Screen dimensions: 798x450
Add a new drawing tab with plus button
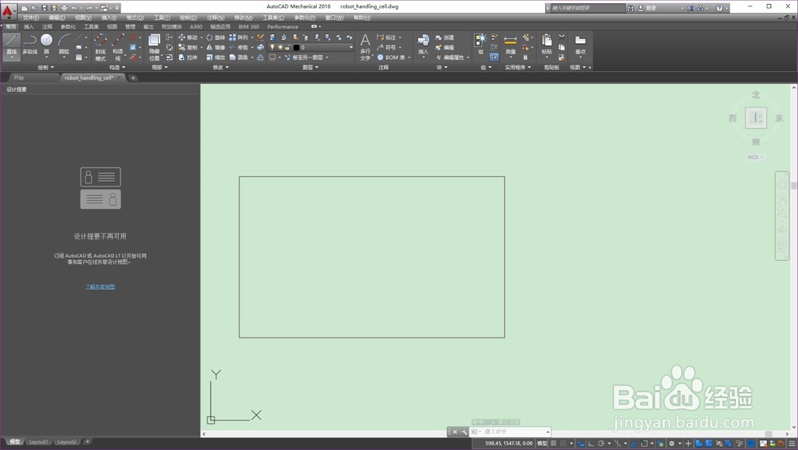(x=133, y=78)
